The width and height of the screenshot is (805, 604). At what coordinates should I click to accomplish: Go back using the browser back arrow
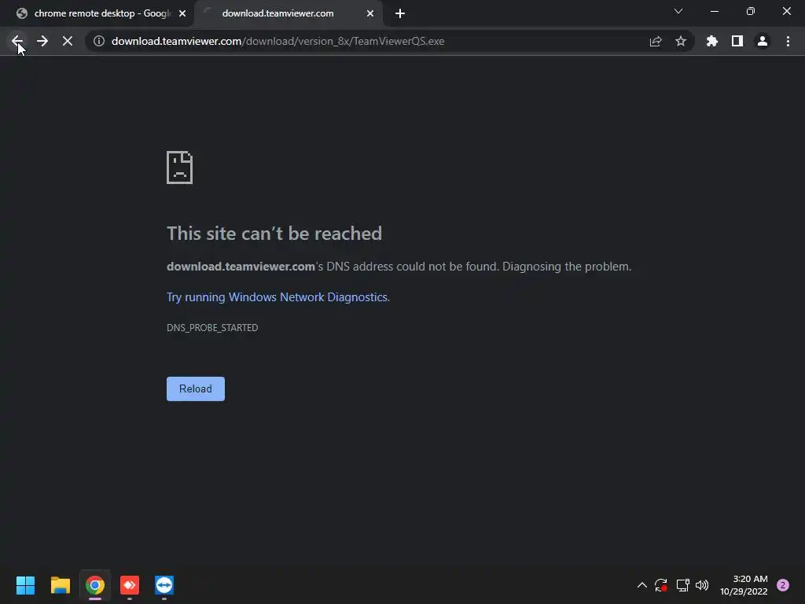17,41
